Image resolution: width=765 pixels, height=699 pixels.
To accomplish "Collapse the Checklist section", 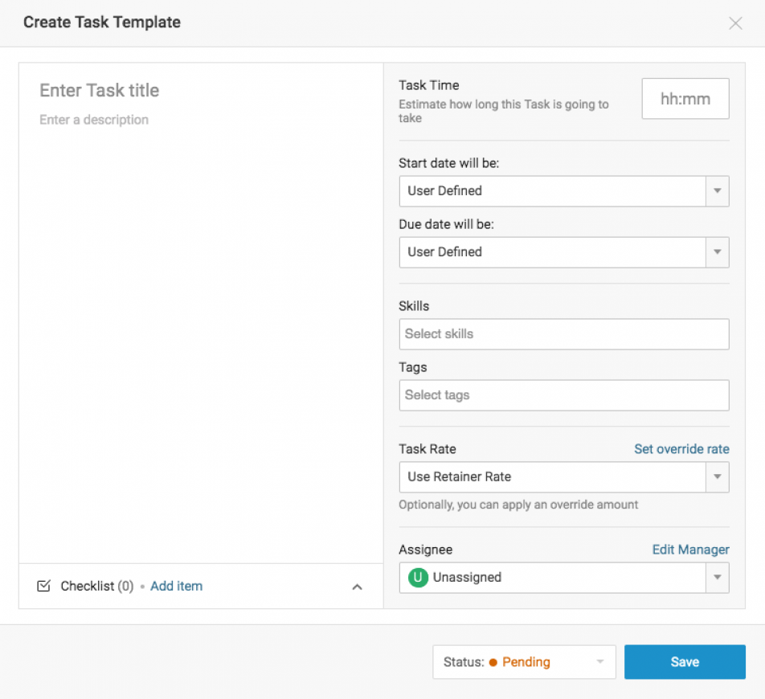I will pos(357,587).
